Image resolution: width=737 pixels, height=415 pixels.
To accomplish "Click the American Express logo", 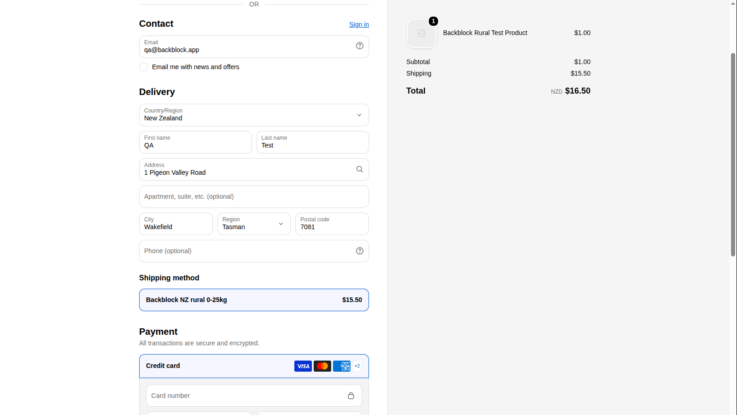I will coord(342,366).
